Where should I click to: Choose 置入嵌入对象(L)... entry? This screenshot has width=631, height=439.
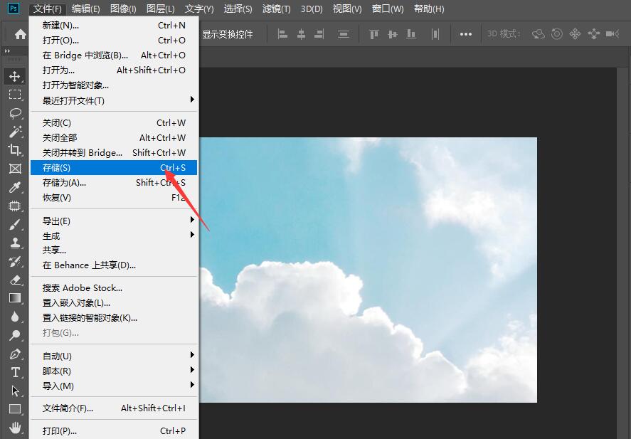114,302
